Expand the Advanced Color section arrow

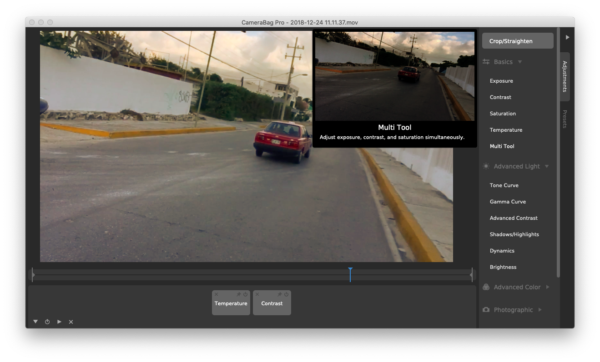coord(547,287)
